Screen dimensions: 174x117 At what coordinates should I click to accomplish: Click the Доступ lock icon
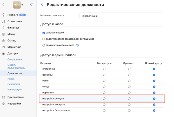pos(3,53)
